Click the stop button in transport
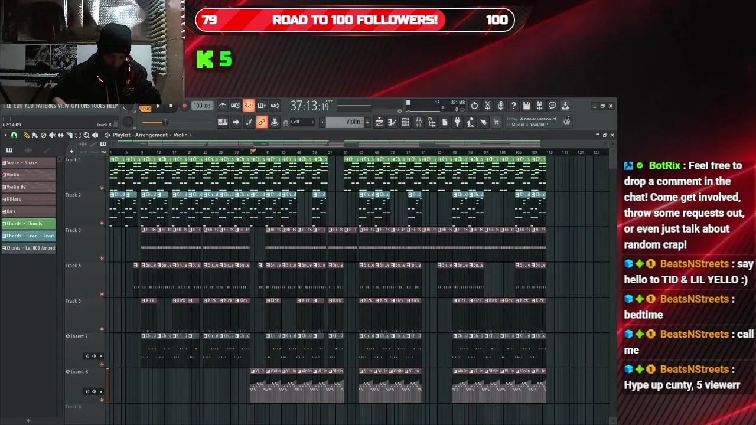This screenshot has width=756, height=425. [171, 106]
